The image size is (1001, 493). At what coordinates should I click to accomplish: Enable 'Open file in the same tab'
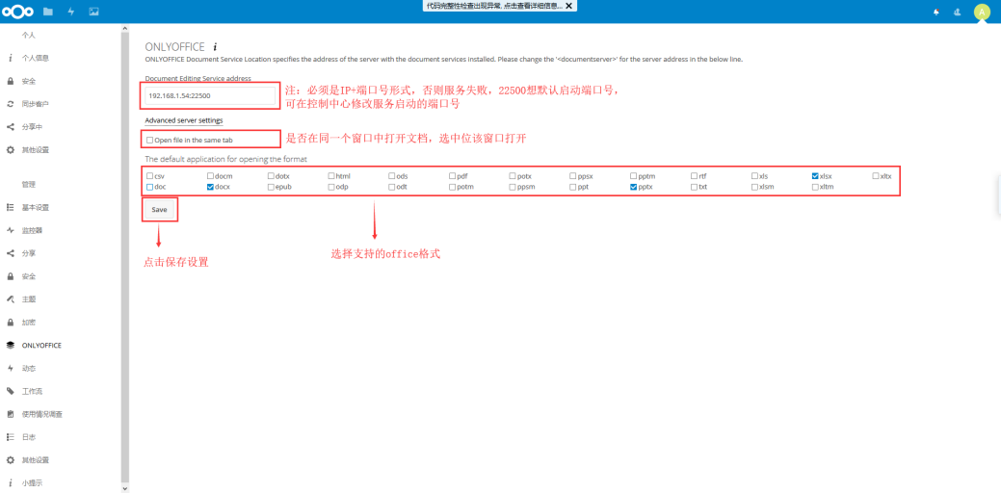click(x=149, y=140)
